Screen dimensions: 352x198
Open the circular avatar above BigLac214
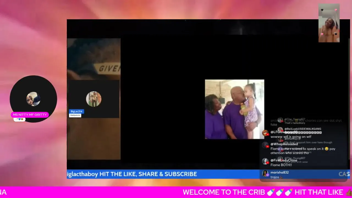[94, 99]
